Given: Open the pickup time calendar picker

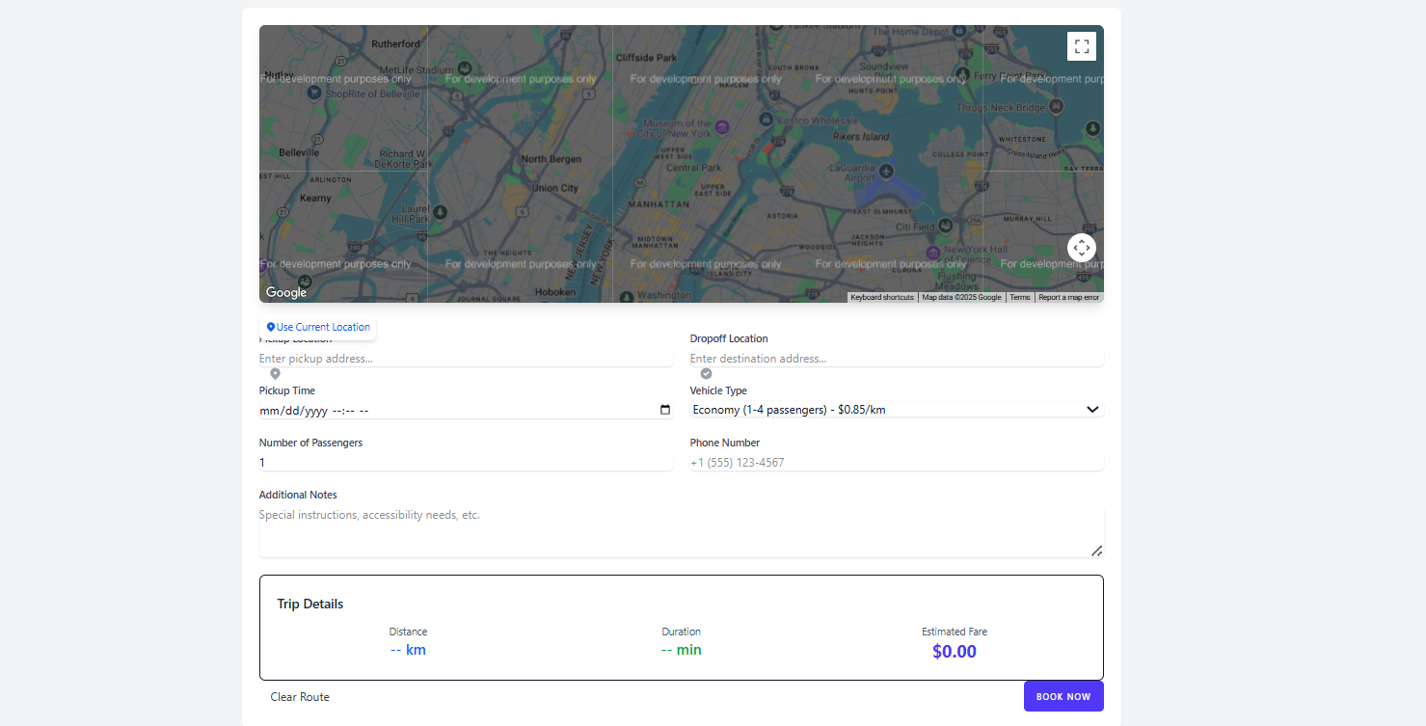Looking at the screenshot, I should click(665, 410).
